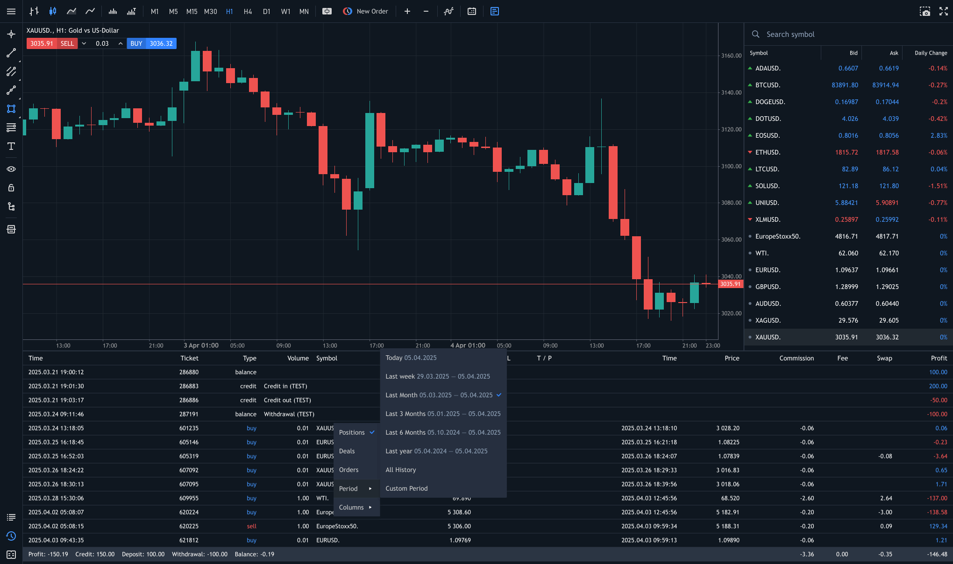Select the crosshair cursor tool

pyautogui.click(x=11, y=34)
